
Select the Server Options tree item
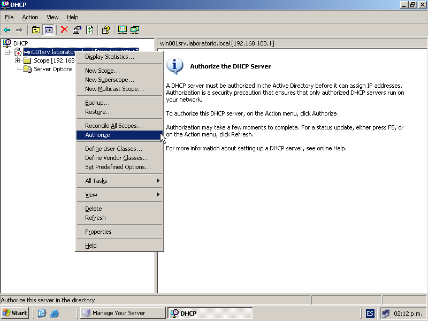pos(52,69)
